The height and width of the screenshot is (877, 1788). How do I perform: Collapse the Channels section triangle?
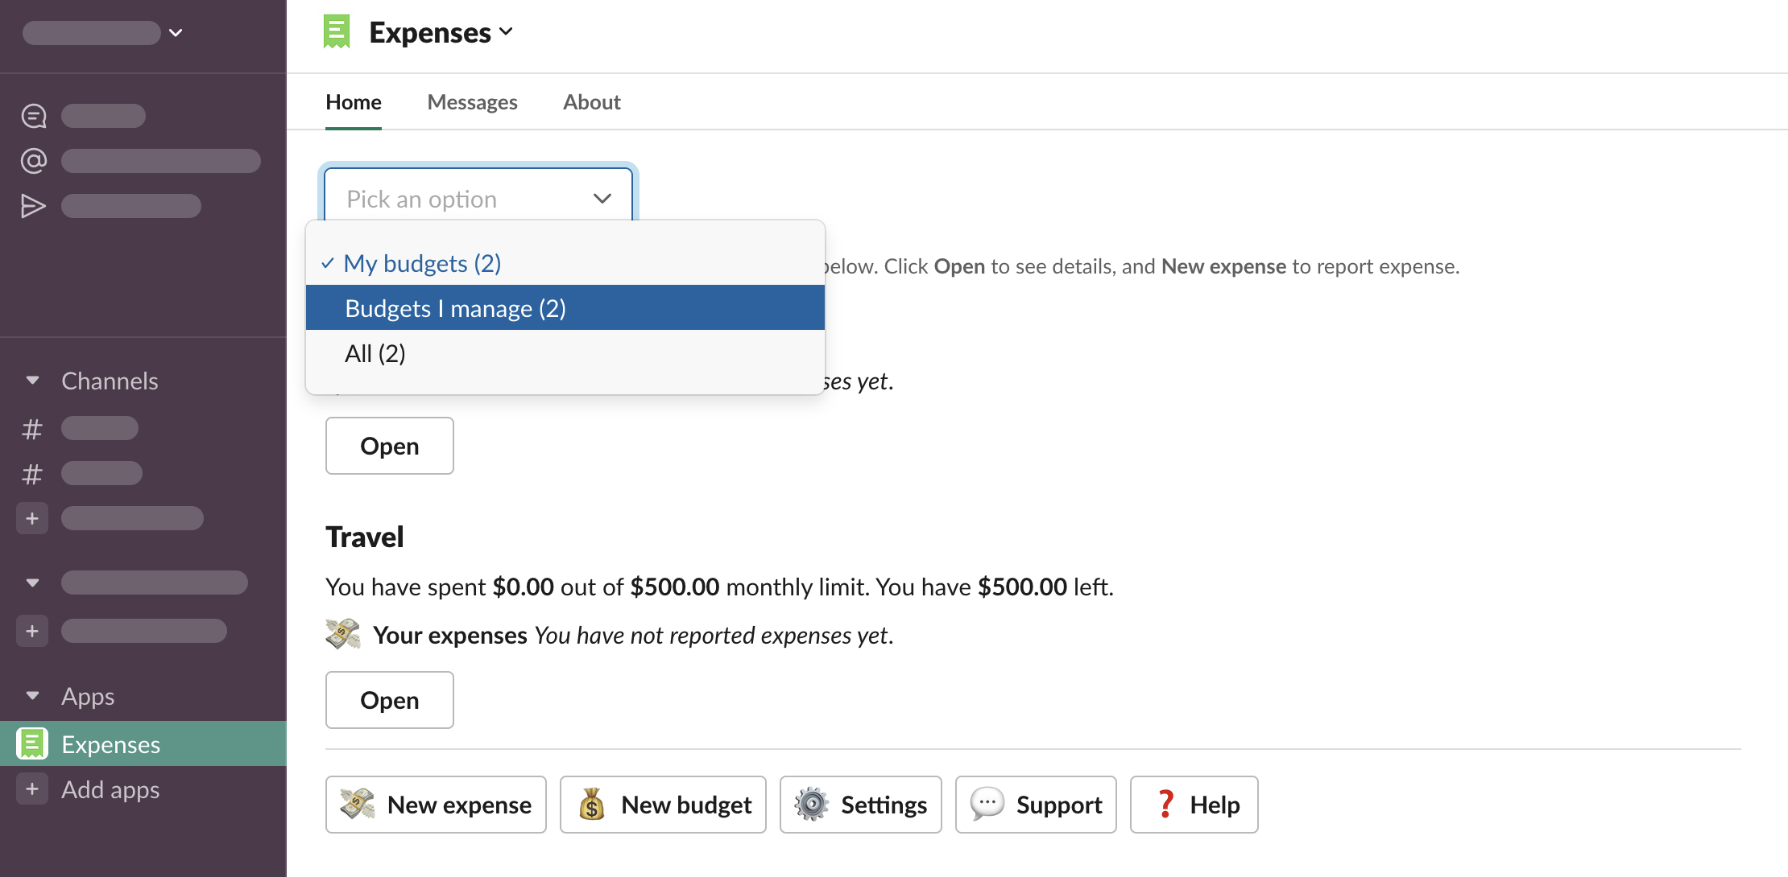coord(32,381)
